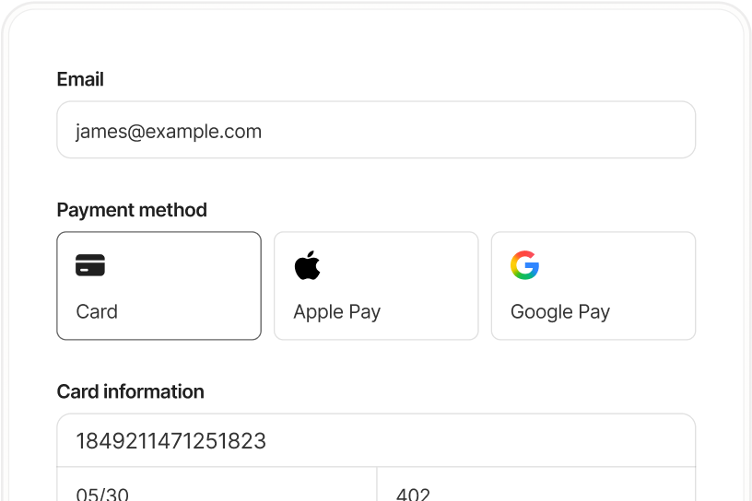Click the "Email" field label

point(80,79)
